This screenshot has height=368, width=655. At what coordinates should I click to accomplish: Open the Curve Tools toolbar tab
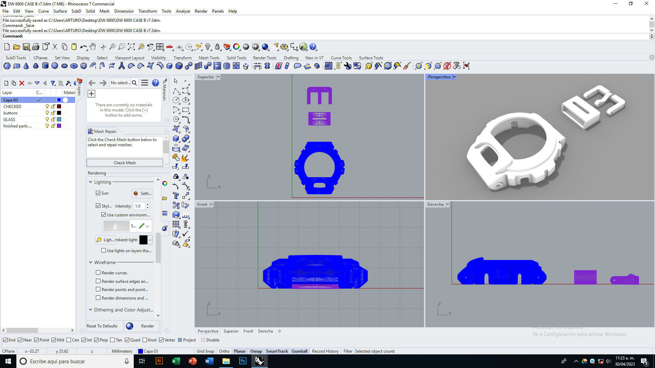(x=341, y=58)
